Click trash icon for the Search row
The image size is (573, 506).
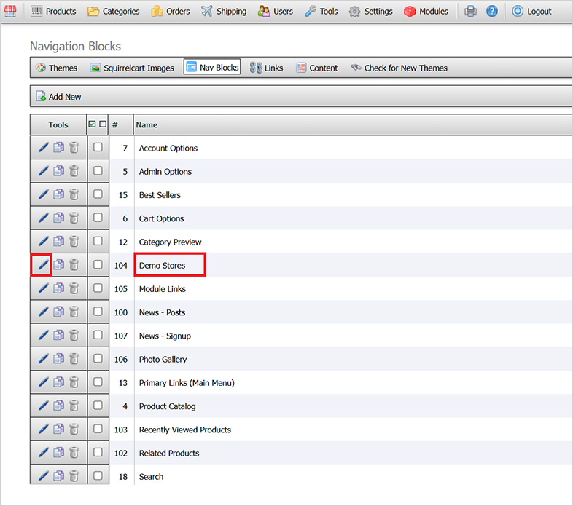pyautogui.click(x=74, y=476)
